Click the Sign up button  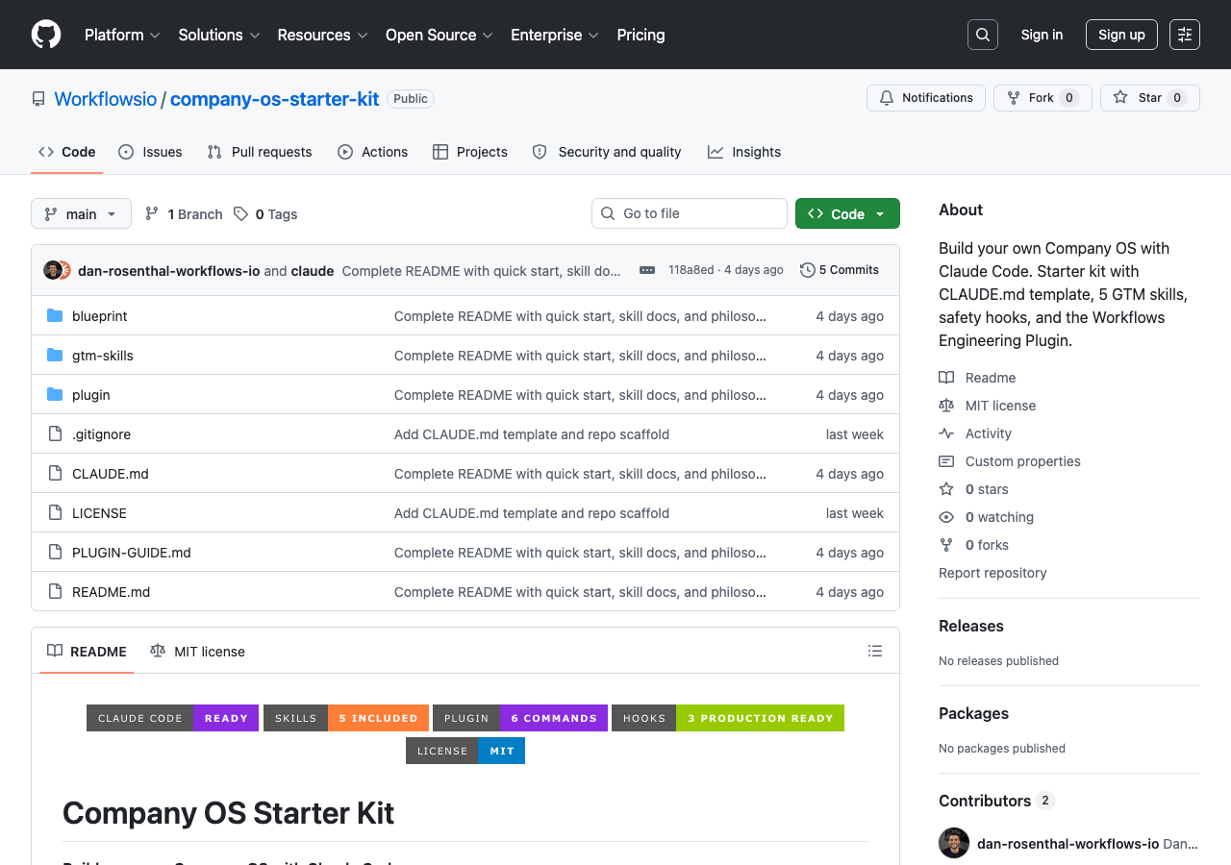tap(1121, 34)
